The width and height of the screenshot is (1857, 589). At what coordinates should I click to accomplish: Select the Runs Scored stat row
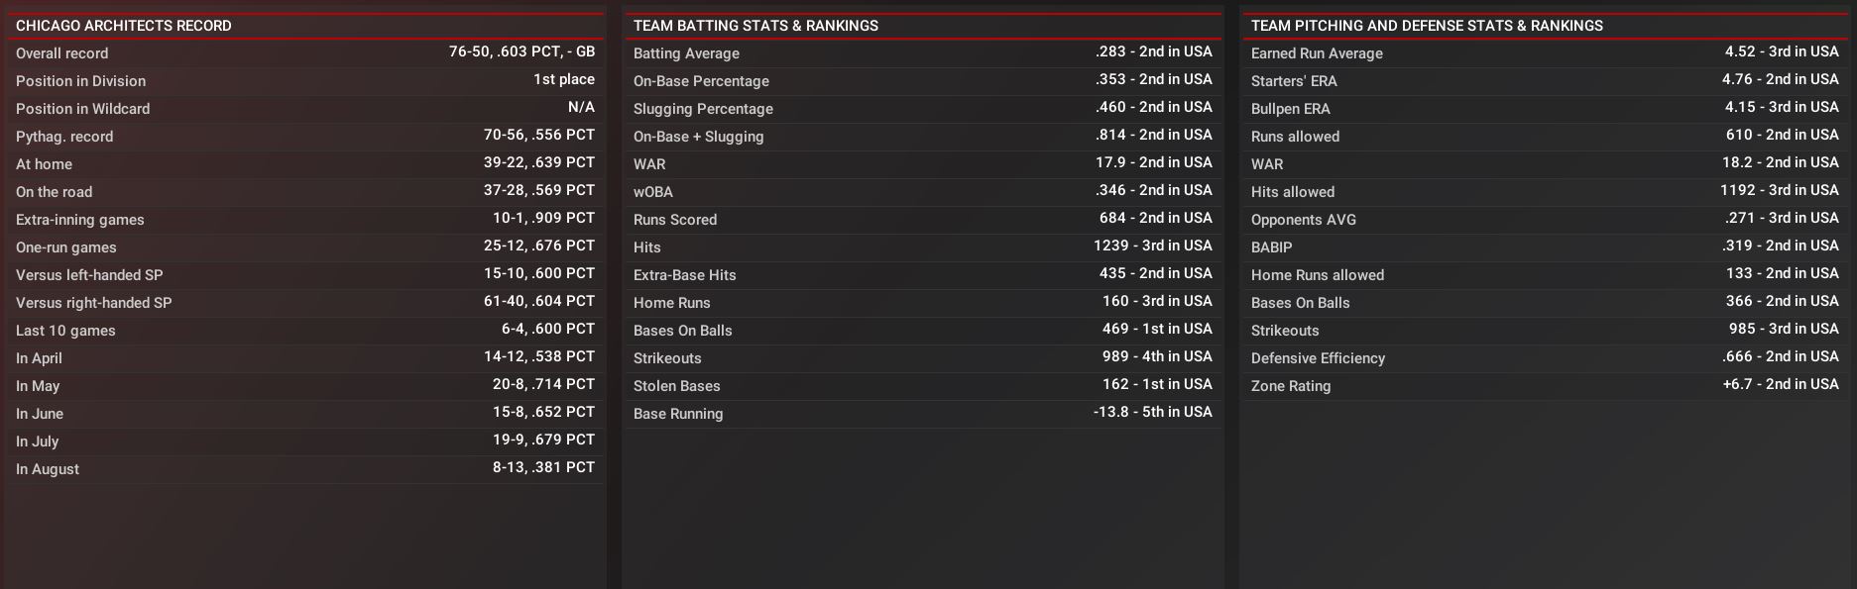922,220
